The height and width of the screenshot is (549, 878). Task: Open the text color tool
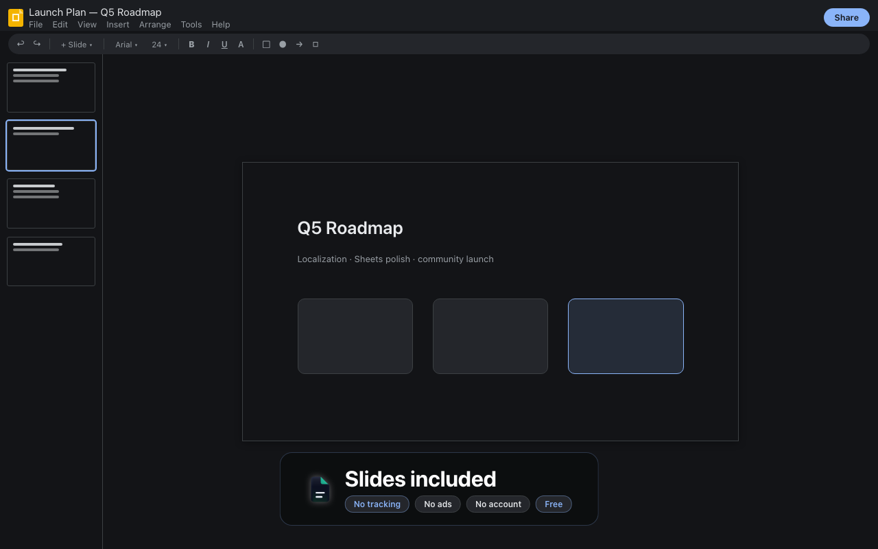click(241, 45)
